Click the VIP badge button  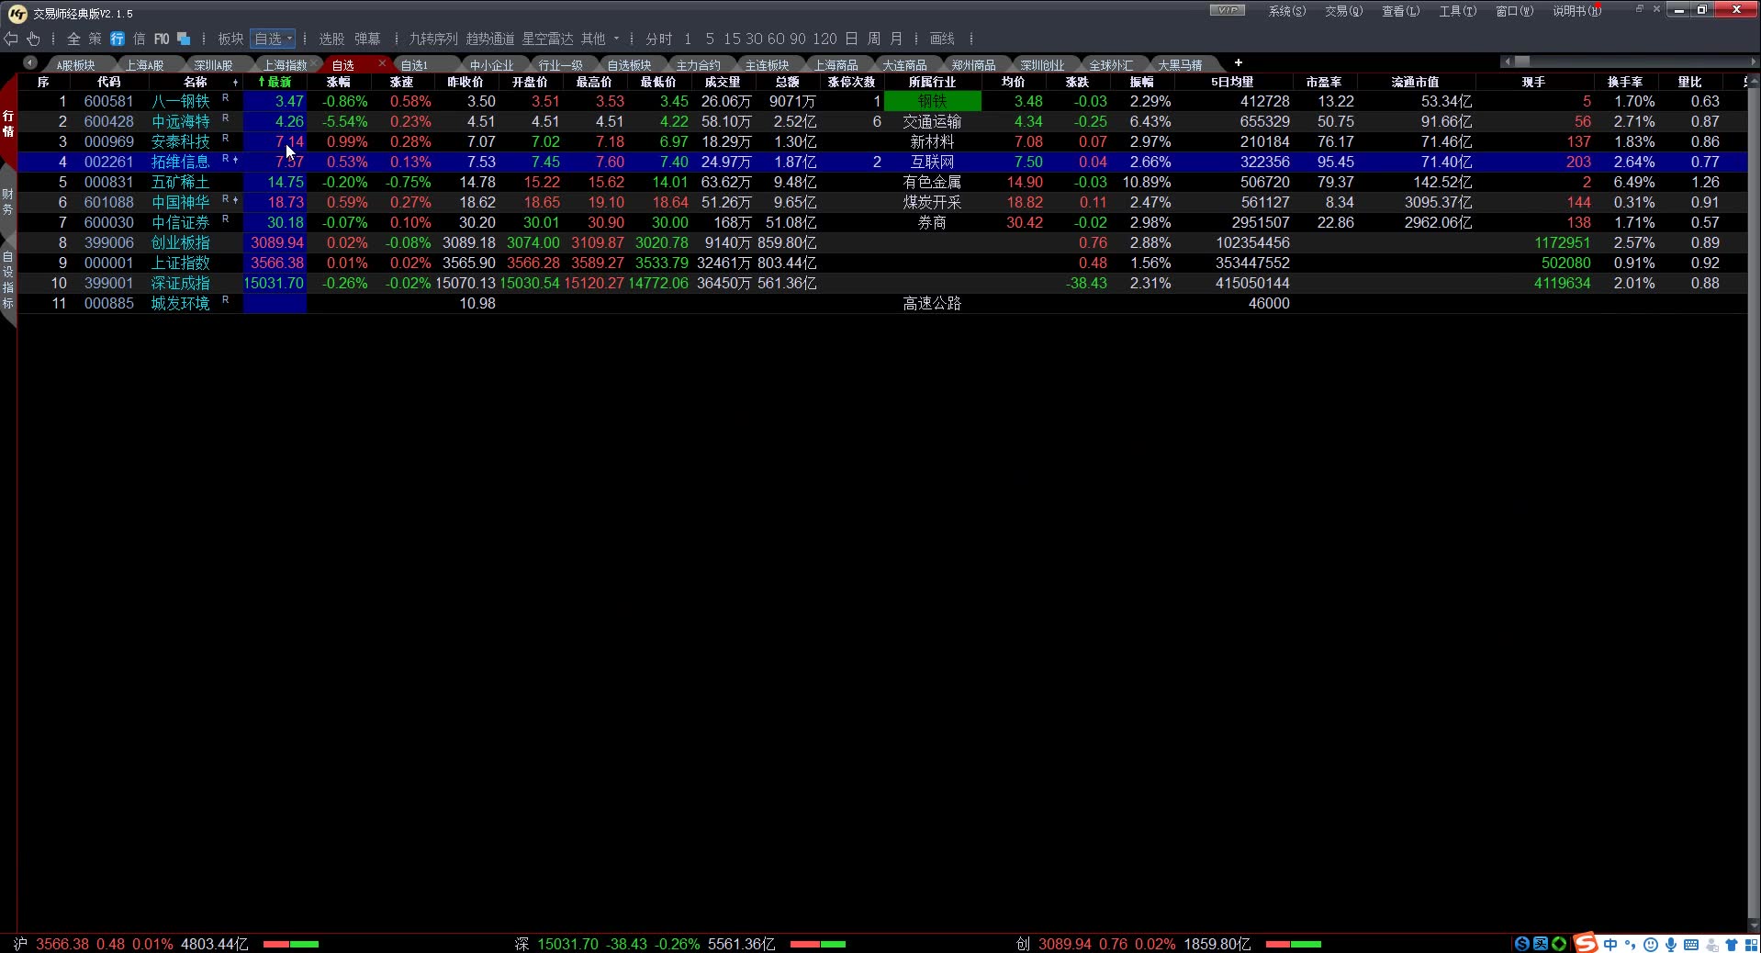pos(1227,10)
